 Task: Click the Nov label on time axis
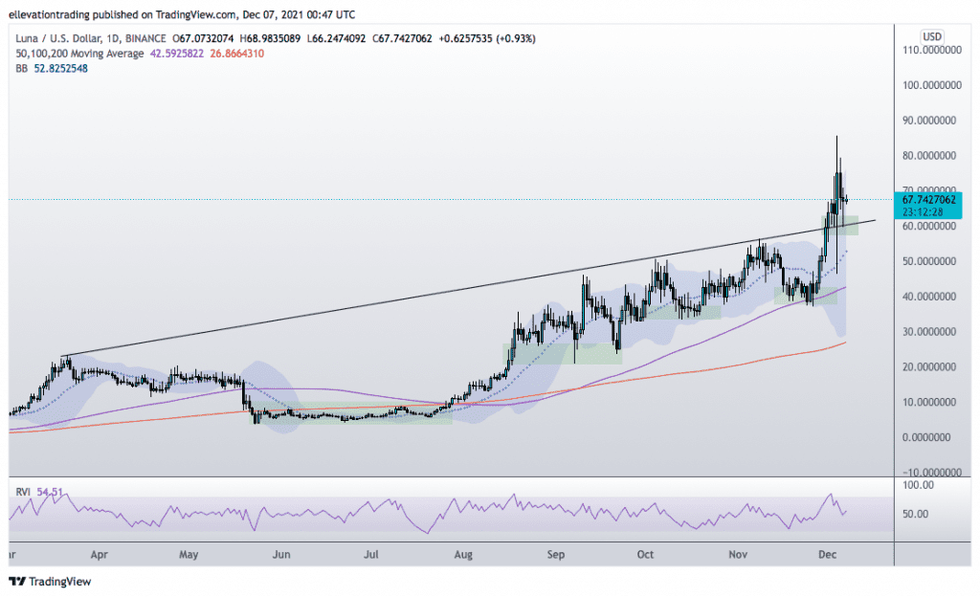pos(738,555)
